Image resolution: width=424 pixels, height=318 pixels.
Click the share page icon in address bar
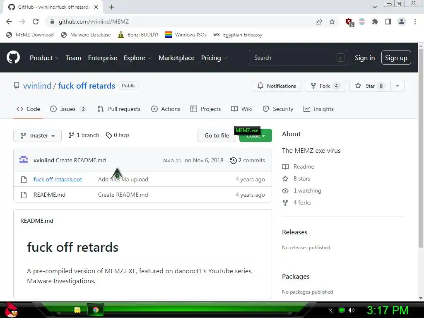(319, 22)
